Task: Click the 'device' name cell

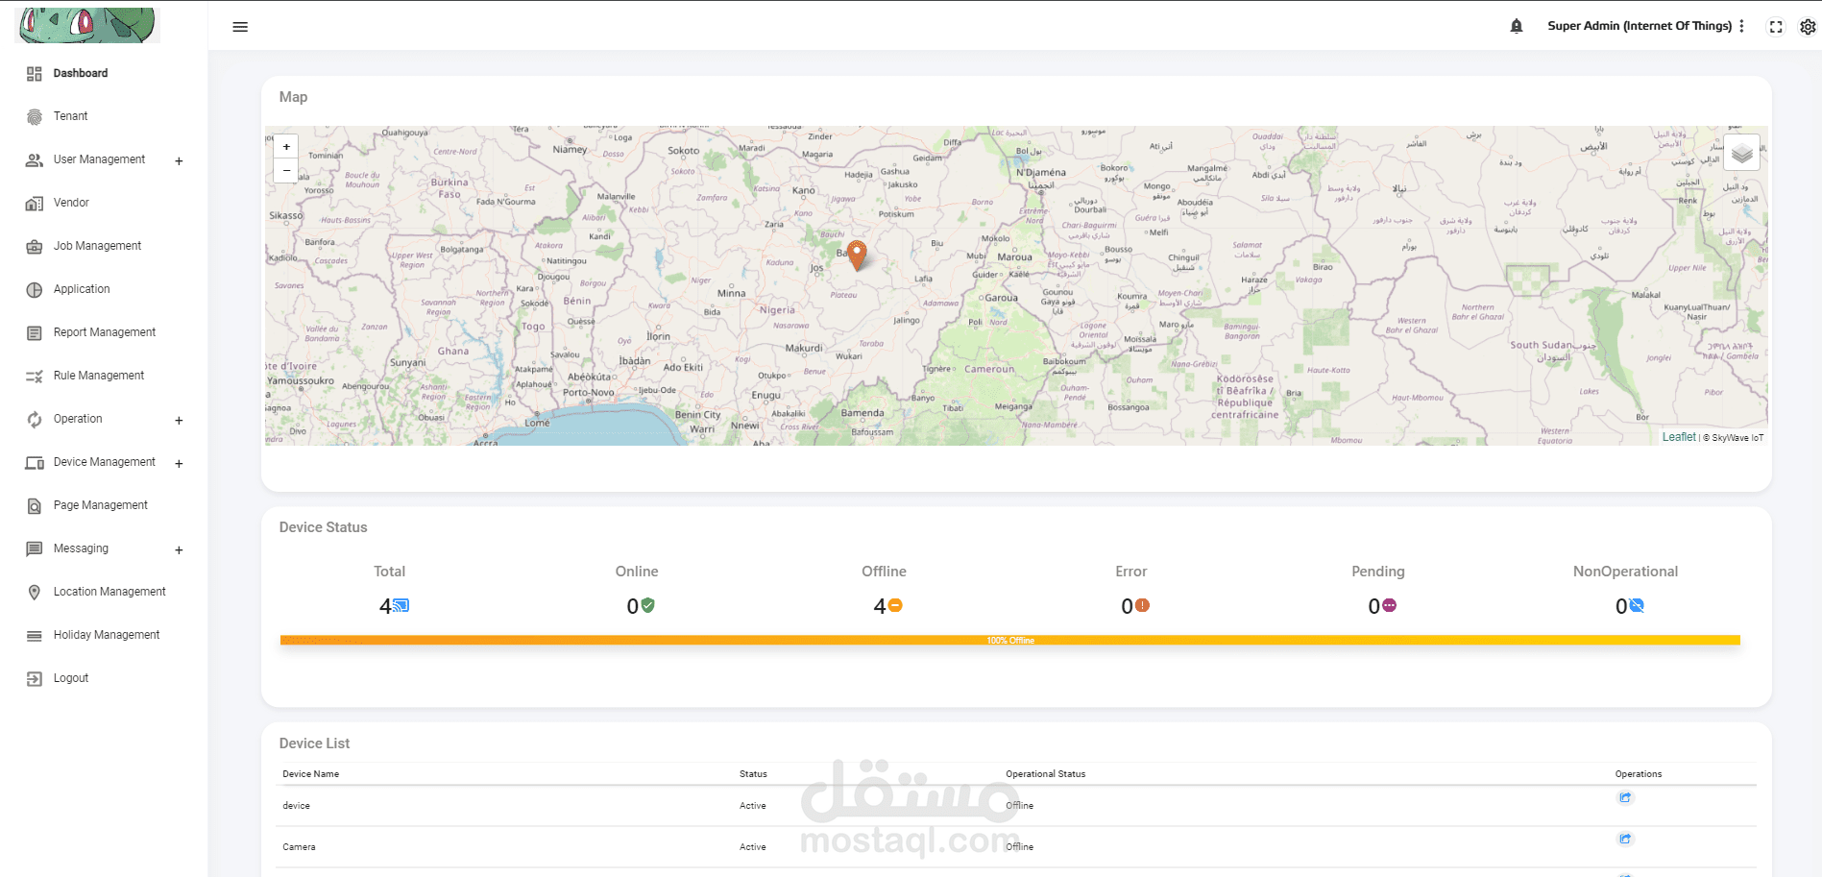Action: [x=297, y=806]
